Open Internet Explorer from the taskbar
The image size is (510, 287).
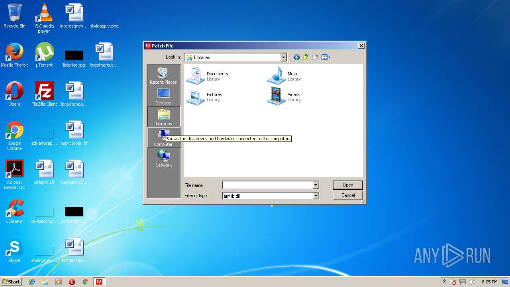tap(32, 282)
